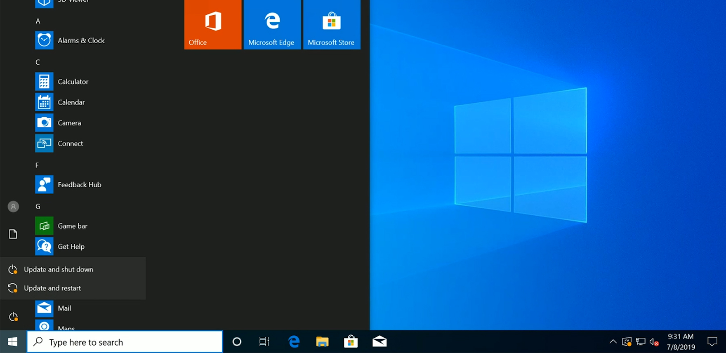The height and width of the screenshot is (353, 726).
Task: Click the letter F group header
Action: coord(37,165)
